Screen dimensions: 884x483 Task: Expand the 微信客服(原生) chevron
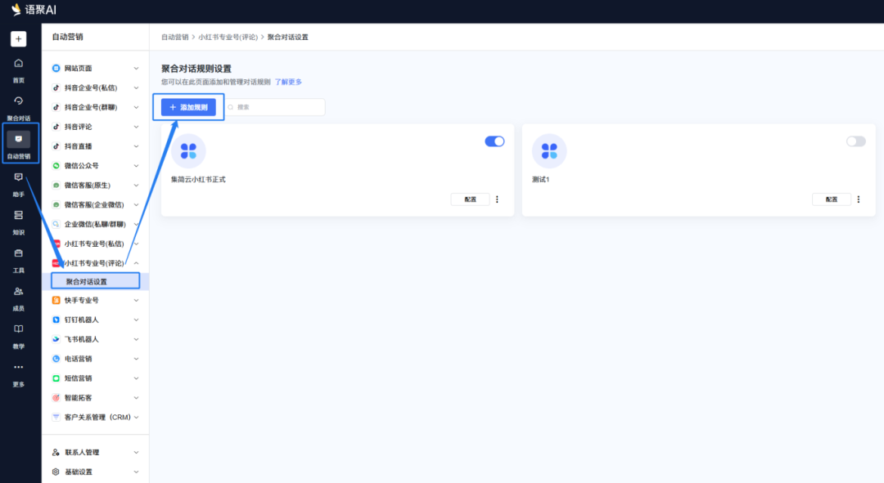[x=136, y=186]
